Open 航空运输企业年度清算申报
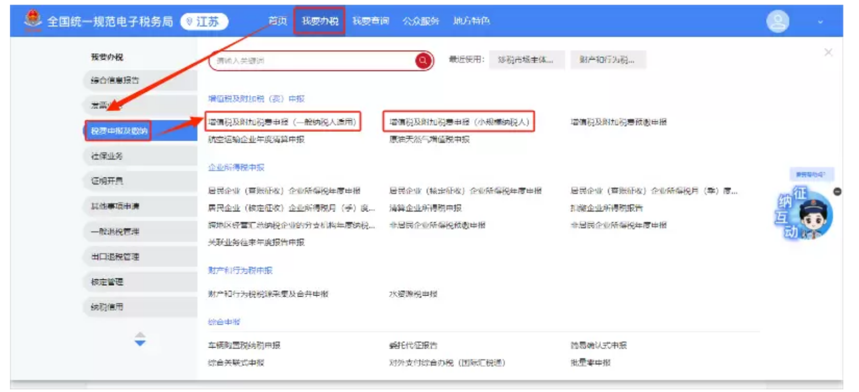The width and height of the screenshot is (859, 392). pos(256,139)
